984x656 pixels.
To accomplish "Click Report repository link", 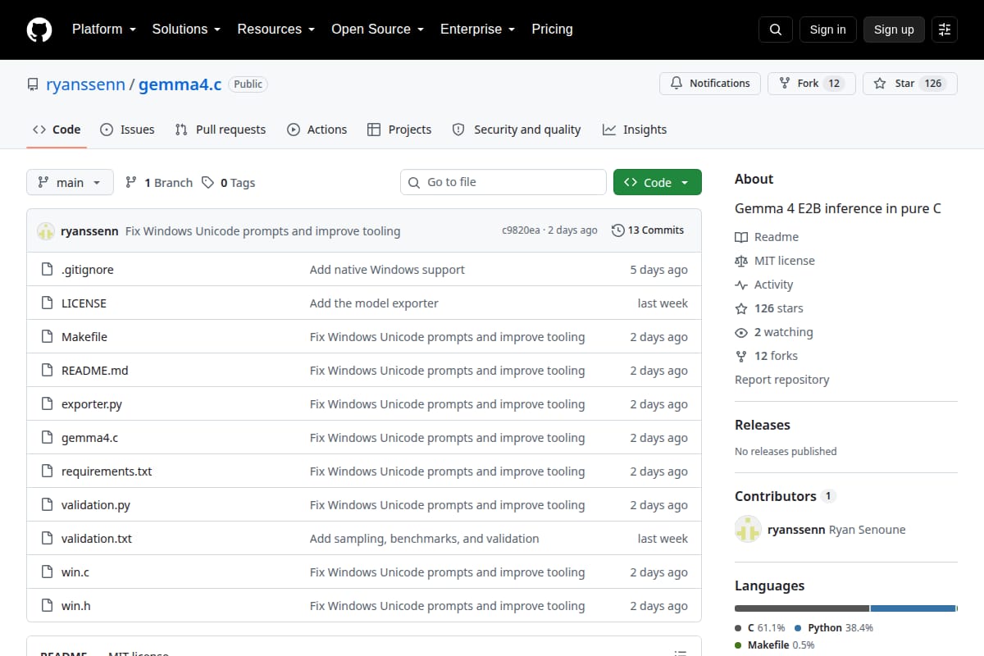I will (781, 380).
